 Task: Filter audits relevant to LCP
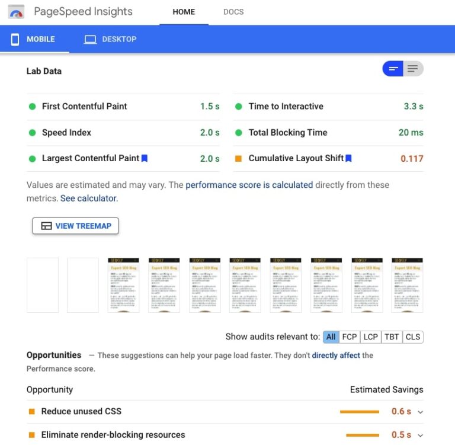tap(370, 337)
